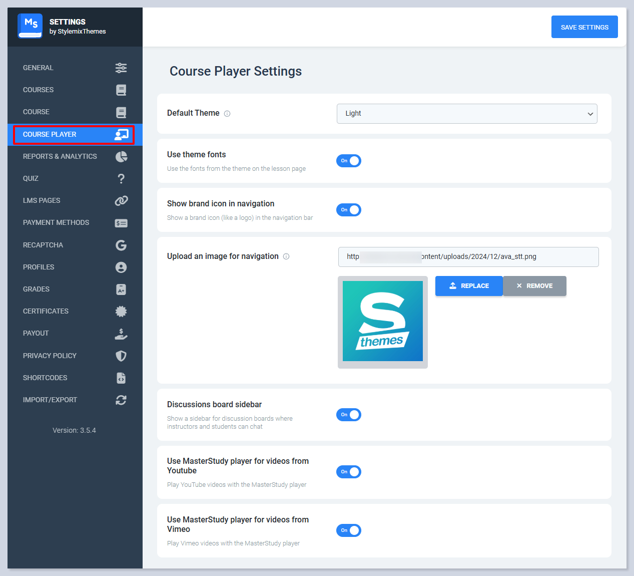This screenshot has width=634, height=576.
Task: Click the chain link icon for LMS Pages
Action: (x=121, y=201)
